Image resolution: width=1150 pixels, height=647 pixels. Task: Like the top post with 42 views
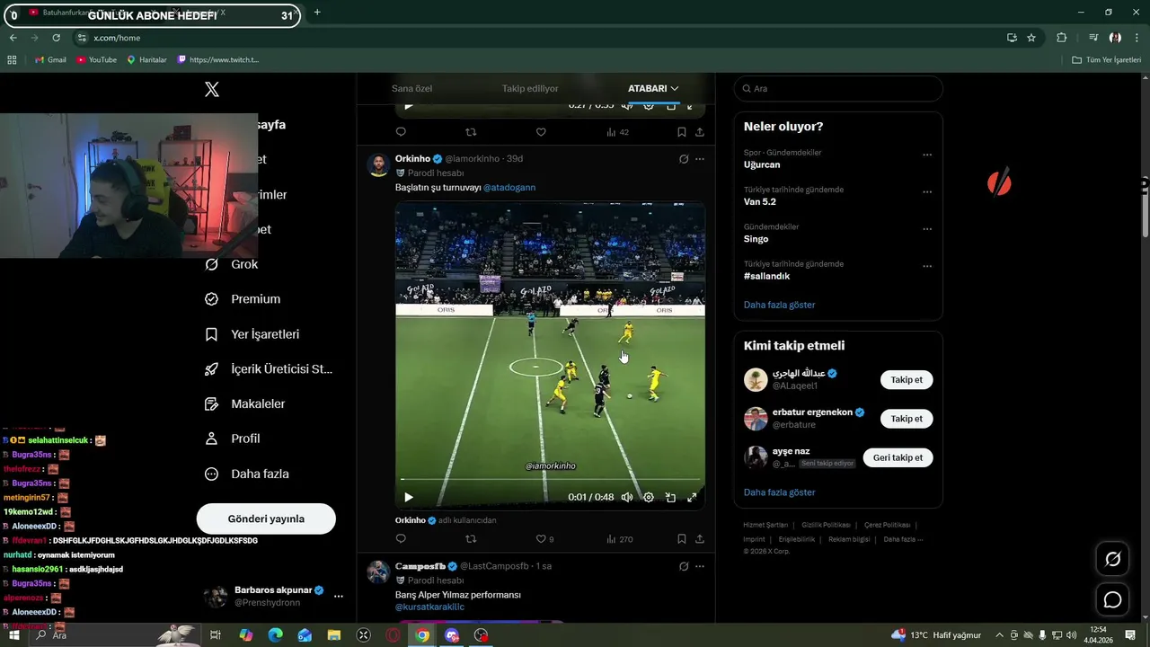541,132
